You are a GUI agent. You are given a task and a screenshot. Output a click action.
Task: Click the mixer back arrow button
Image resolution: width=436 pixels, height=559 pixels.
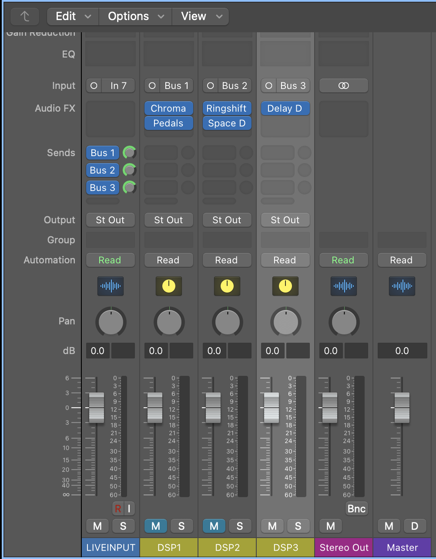tap(25, 17)
